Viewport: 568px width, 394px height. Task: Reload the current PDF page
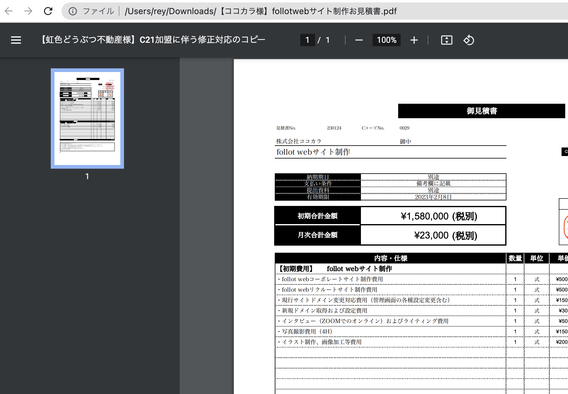[x=48, y=11]
